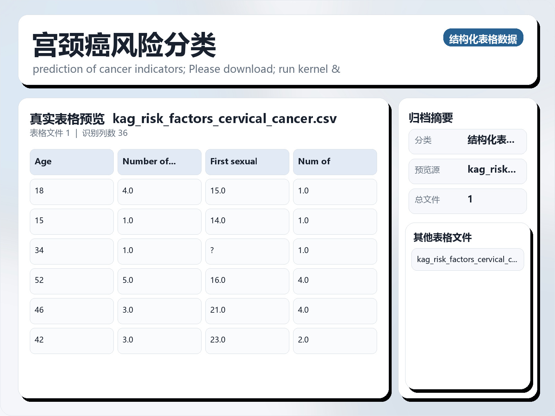Click the 结构化表格数据 badge

tap(483, 38)
